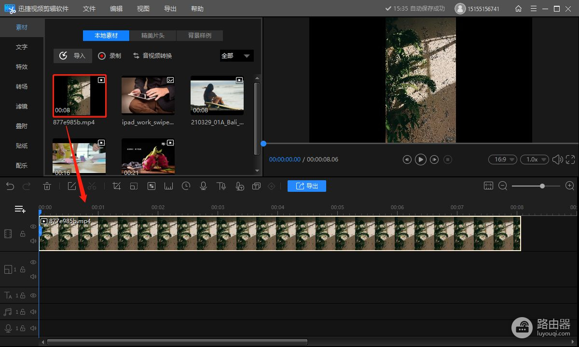Click the add track icon
Screen dimensions: 579x347
[20, 209]
